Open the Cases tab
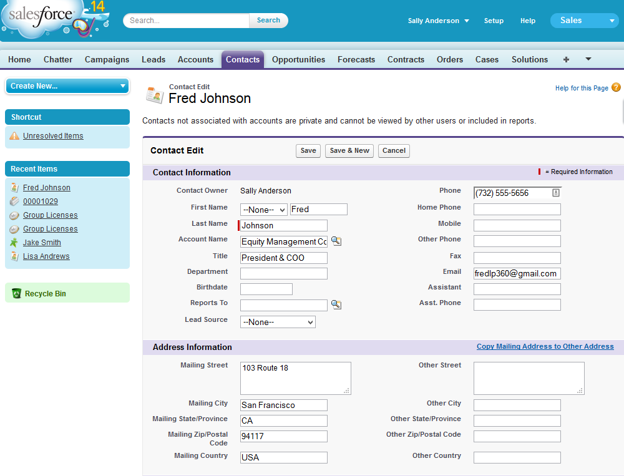 pyautogui.click(x=487, y=59)
